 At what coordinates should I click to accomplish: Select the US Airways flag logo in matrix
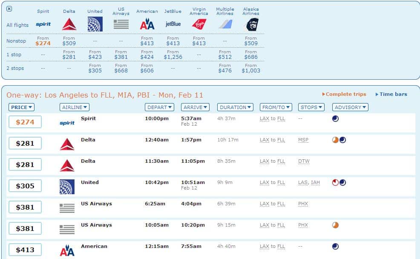[x=121, y=24]
